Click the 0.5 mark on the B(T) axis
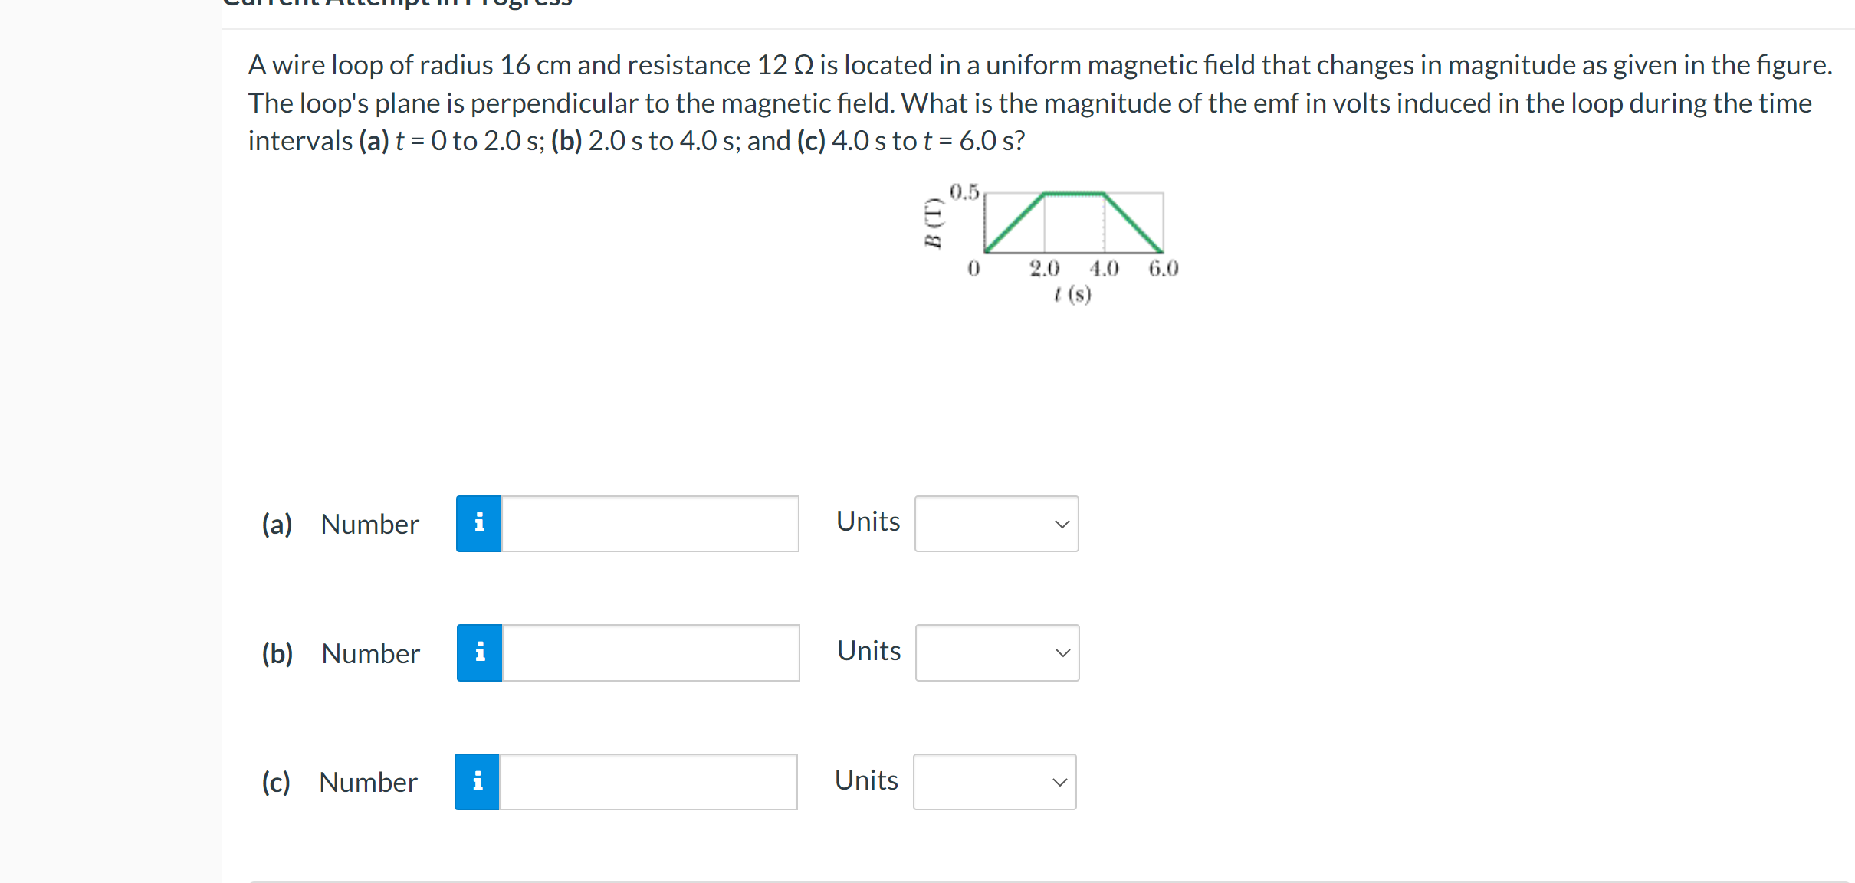Viewport: 1855px width, 883px height. [964, 191]
